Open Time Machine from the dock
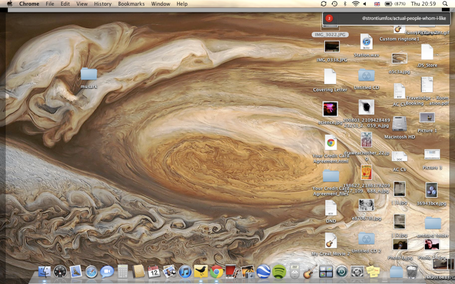Image resolution: width=455 pixels, height=284 pixels. click(x=341, y=272)
